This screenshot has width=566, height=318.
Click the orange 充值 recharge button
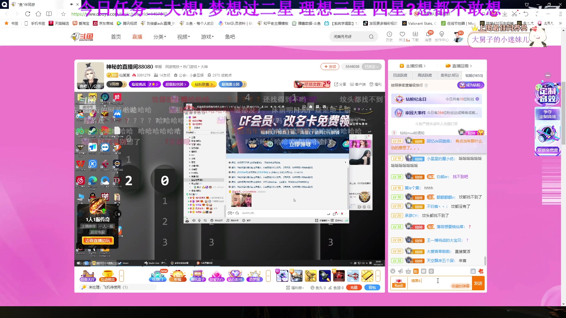click(x=354, y=287)
